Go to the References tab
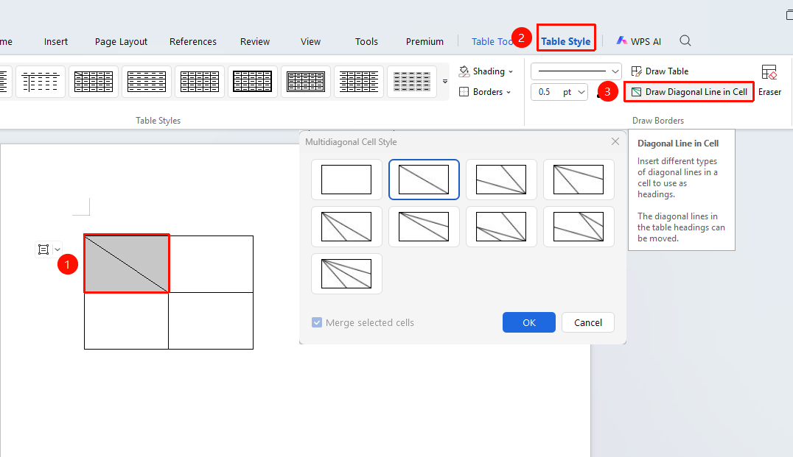793x457 pixels. point(192,41)
